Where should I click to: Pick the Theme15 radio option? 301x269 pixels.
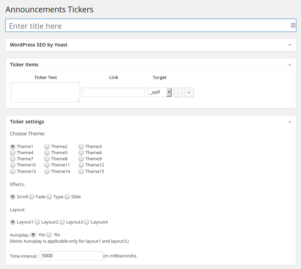click(81, 171)
